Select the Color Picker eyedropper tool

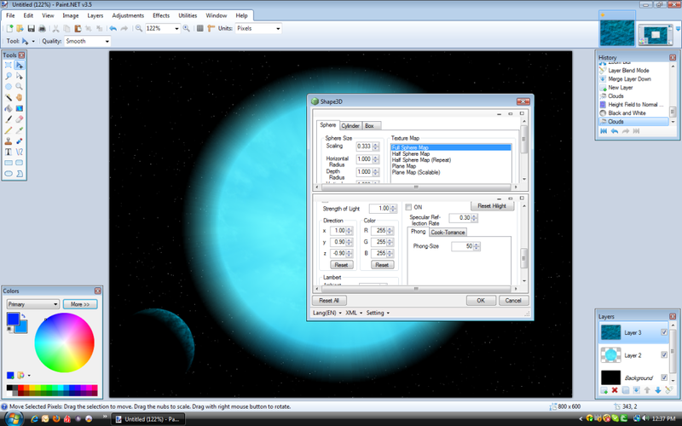coord(19,130)
